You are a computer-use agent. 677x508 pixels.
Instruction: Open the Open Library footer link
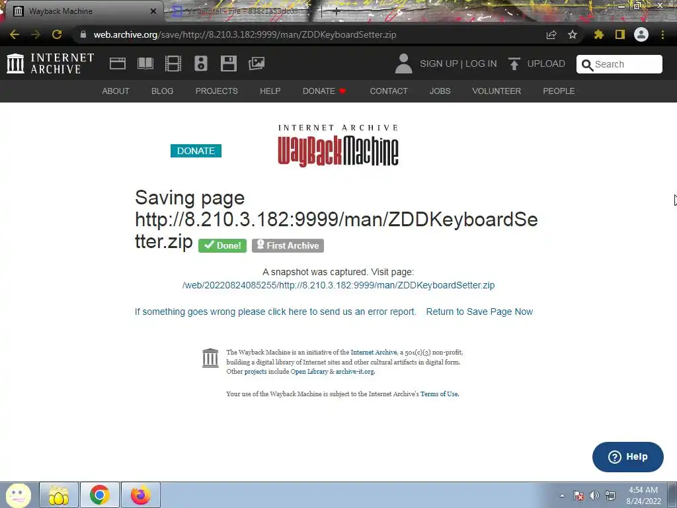[309, 372]
